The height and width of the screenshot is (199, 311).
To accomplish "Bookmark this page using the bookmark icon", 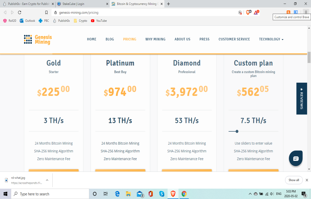I will (47, 12).
